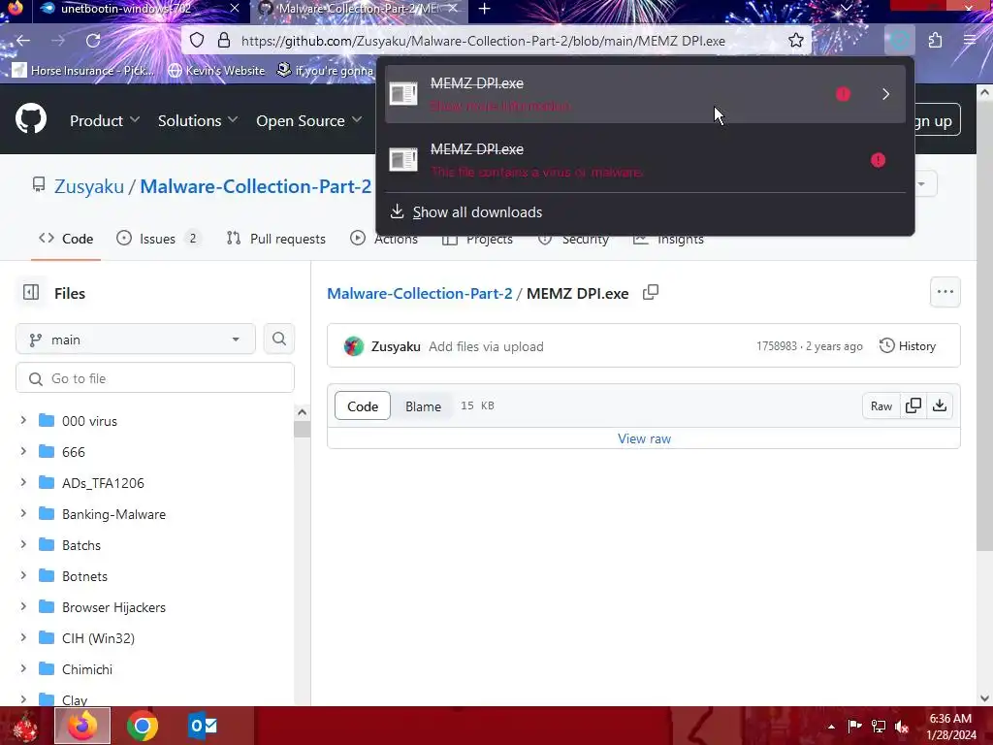Click Zusyaku's avatar in the commit row
The image size is (993, 745).
(354, 346)
